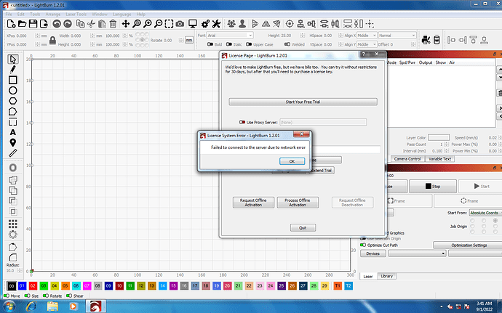Switch to the Library tab
The image size is (502, 313).
point(387,276)
